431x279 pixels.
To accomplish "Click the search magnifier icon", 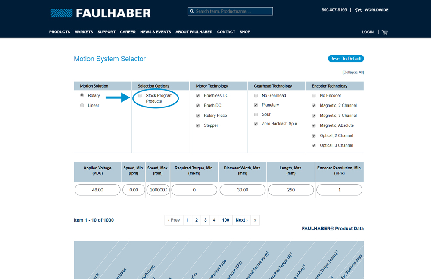I will pyautogui.click(x=192, y=11).
